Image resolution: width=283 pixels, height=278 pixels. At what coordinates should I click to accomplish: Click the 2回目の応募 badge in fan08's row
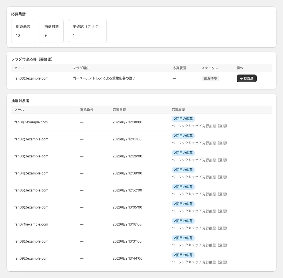pyautogui.click(x=183, y=238)
